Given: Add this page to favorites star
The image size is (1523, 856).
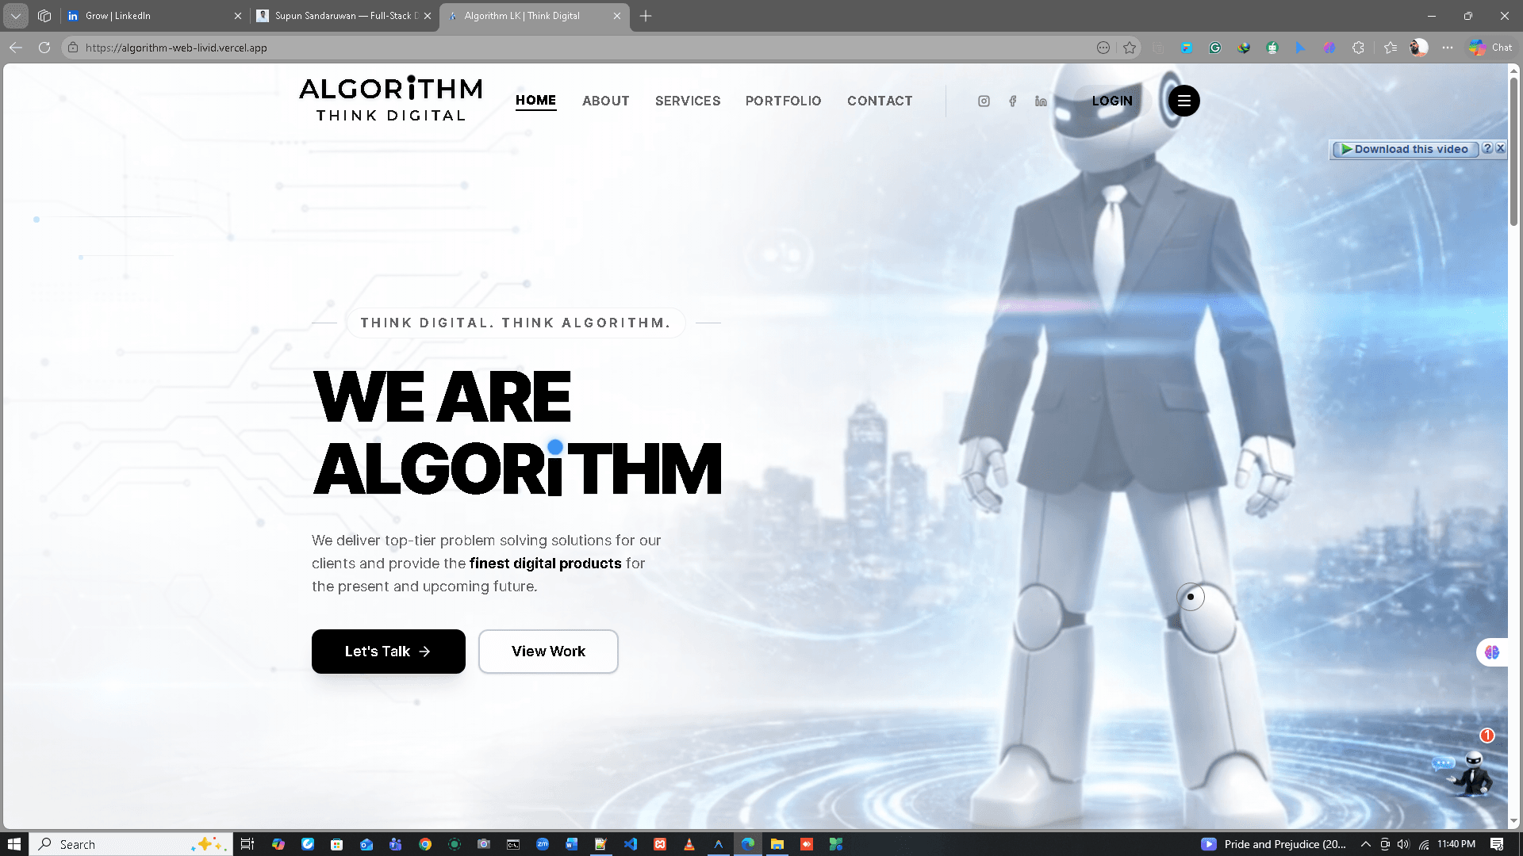Looking at the screenshot, I should [x=1130, y=48].
